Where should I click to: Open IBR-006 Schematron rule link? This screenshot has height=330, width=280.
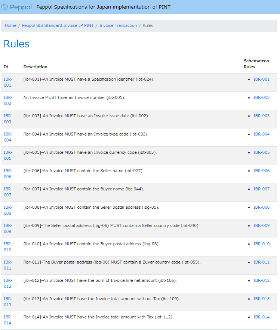(x=261, y=171)
